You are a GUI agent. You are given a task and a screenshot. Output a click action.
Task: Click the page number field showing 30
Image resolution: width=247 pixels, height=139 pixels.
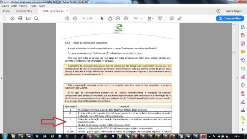click(84, 18)
